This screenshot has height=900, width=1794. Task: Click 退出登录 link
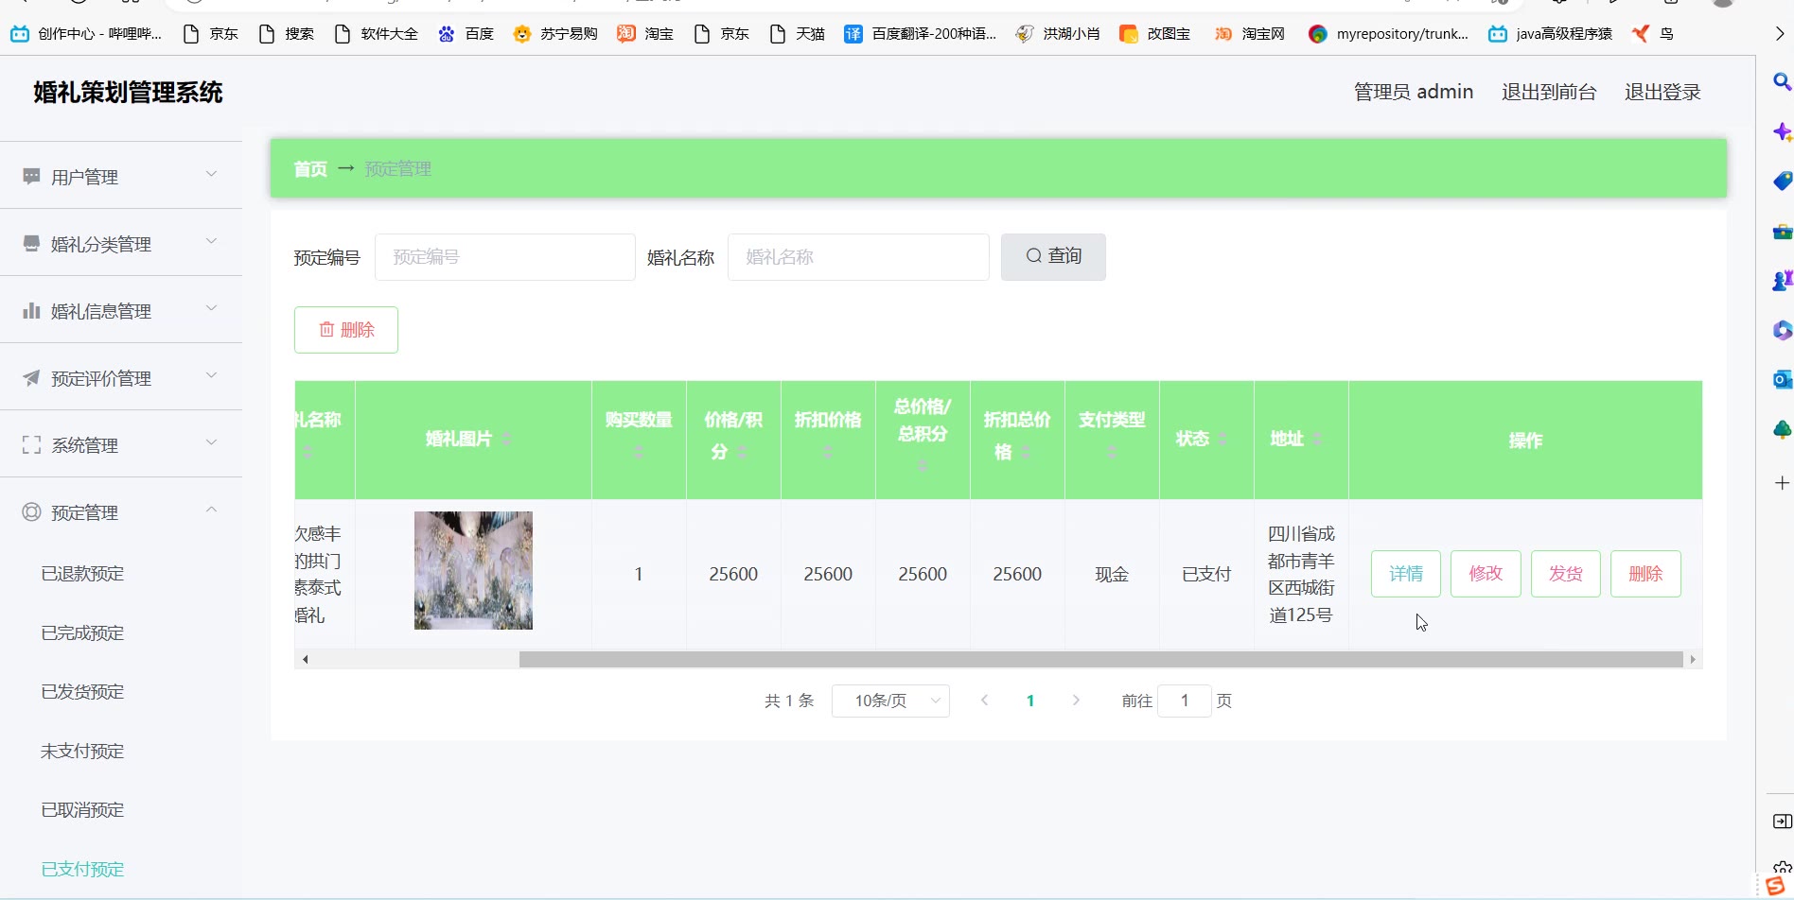(1662, 92)
